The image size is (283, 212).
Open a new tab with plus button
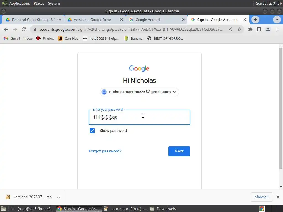255,20
